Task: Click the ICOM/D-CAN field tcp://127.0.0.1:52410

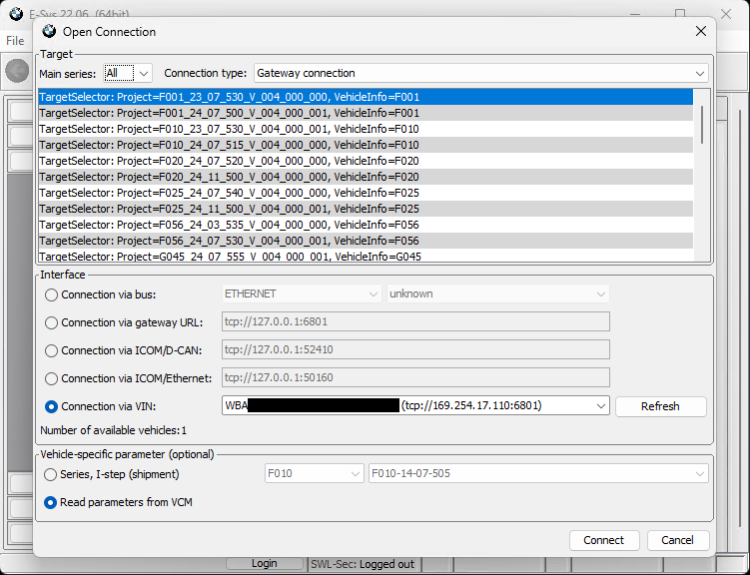Action: click(x=415, y=349)
